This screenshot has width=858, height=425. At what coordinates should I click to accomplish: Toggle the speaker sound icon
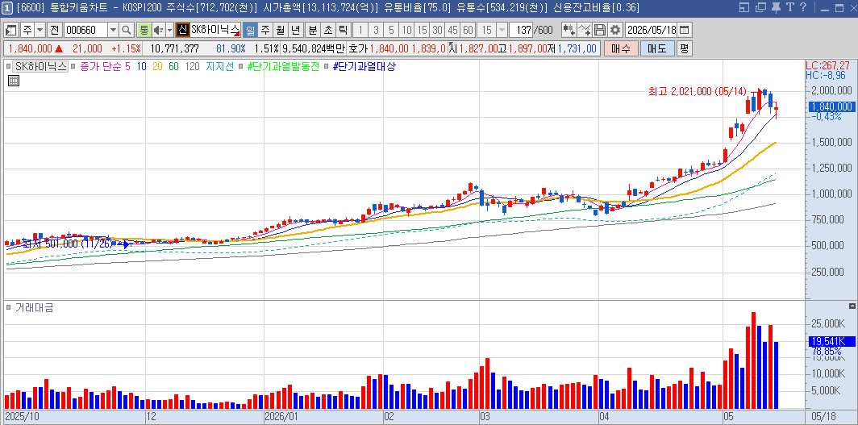pos(159,30)
